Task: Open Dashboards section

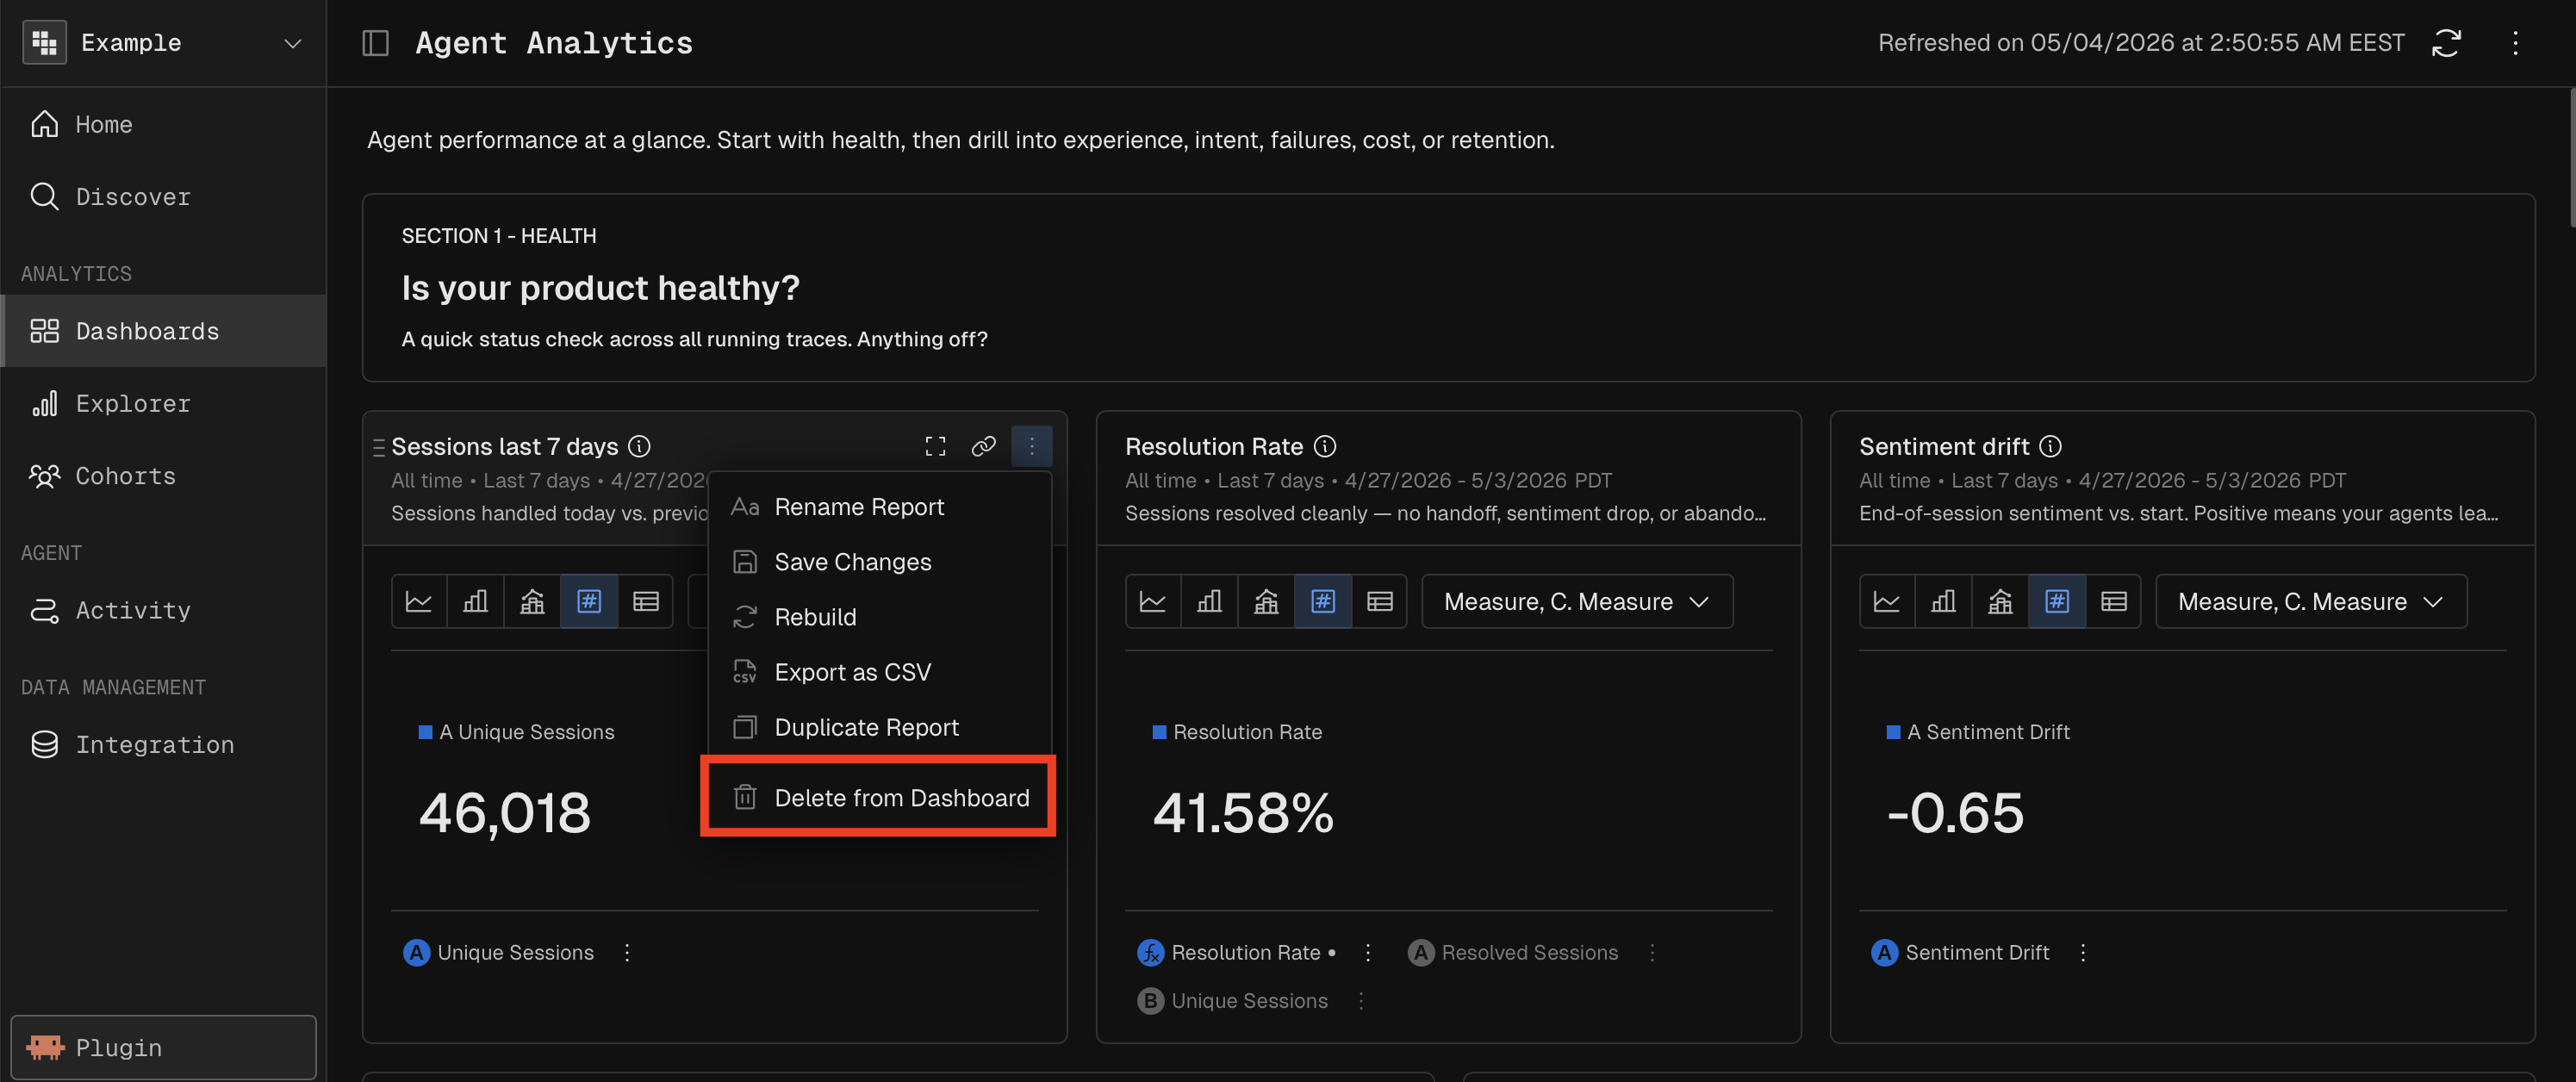Action: point(163,330)
